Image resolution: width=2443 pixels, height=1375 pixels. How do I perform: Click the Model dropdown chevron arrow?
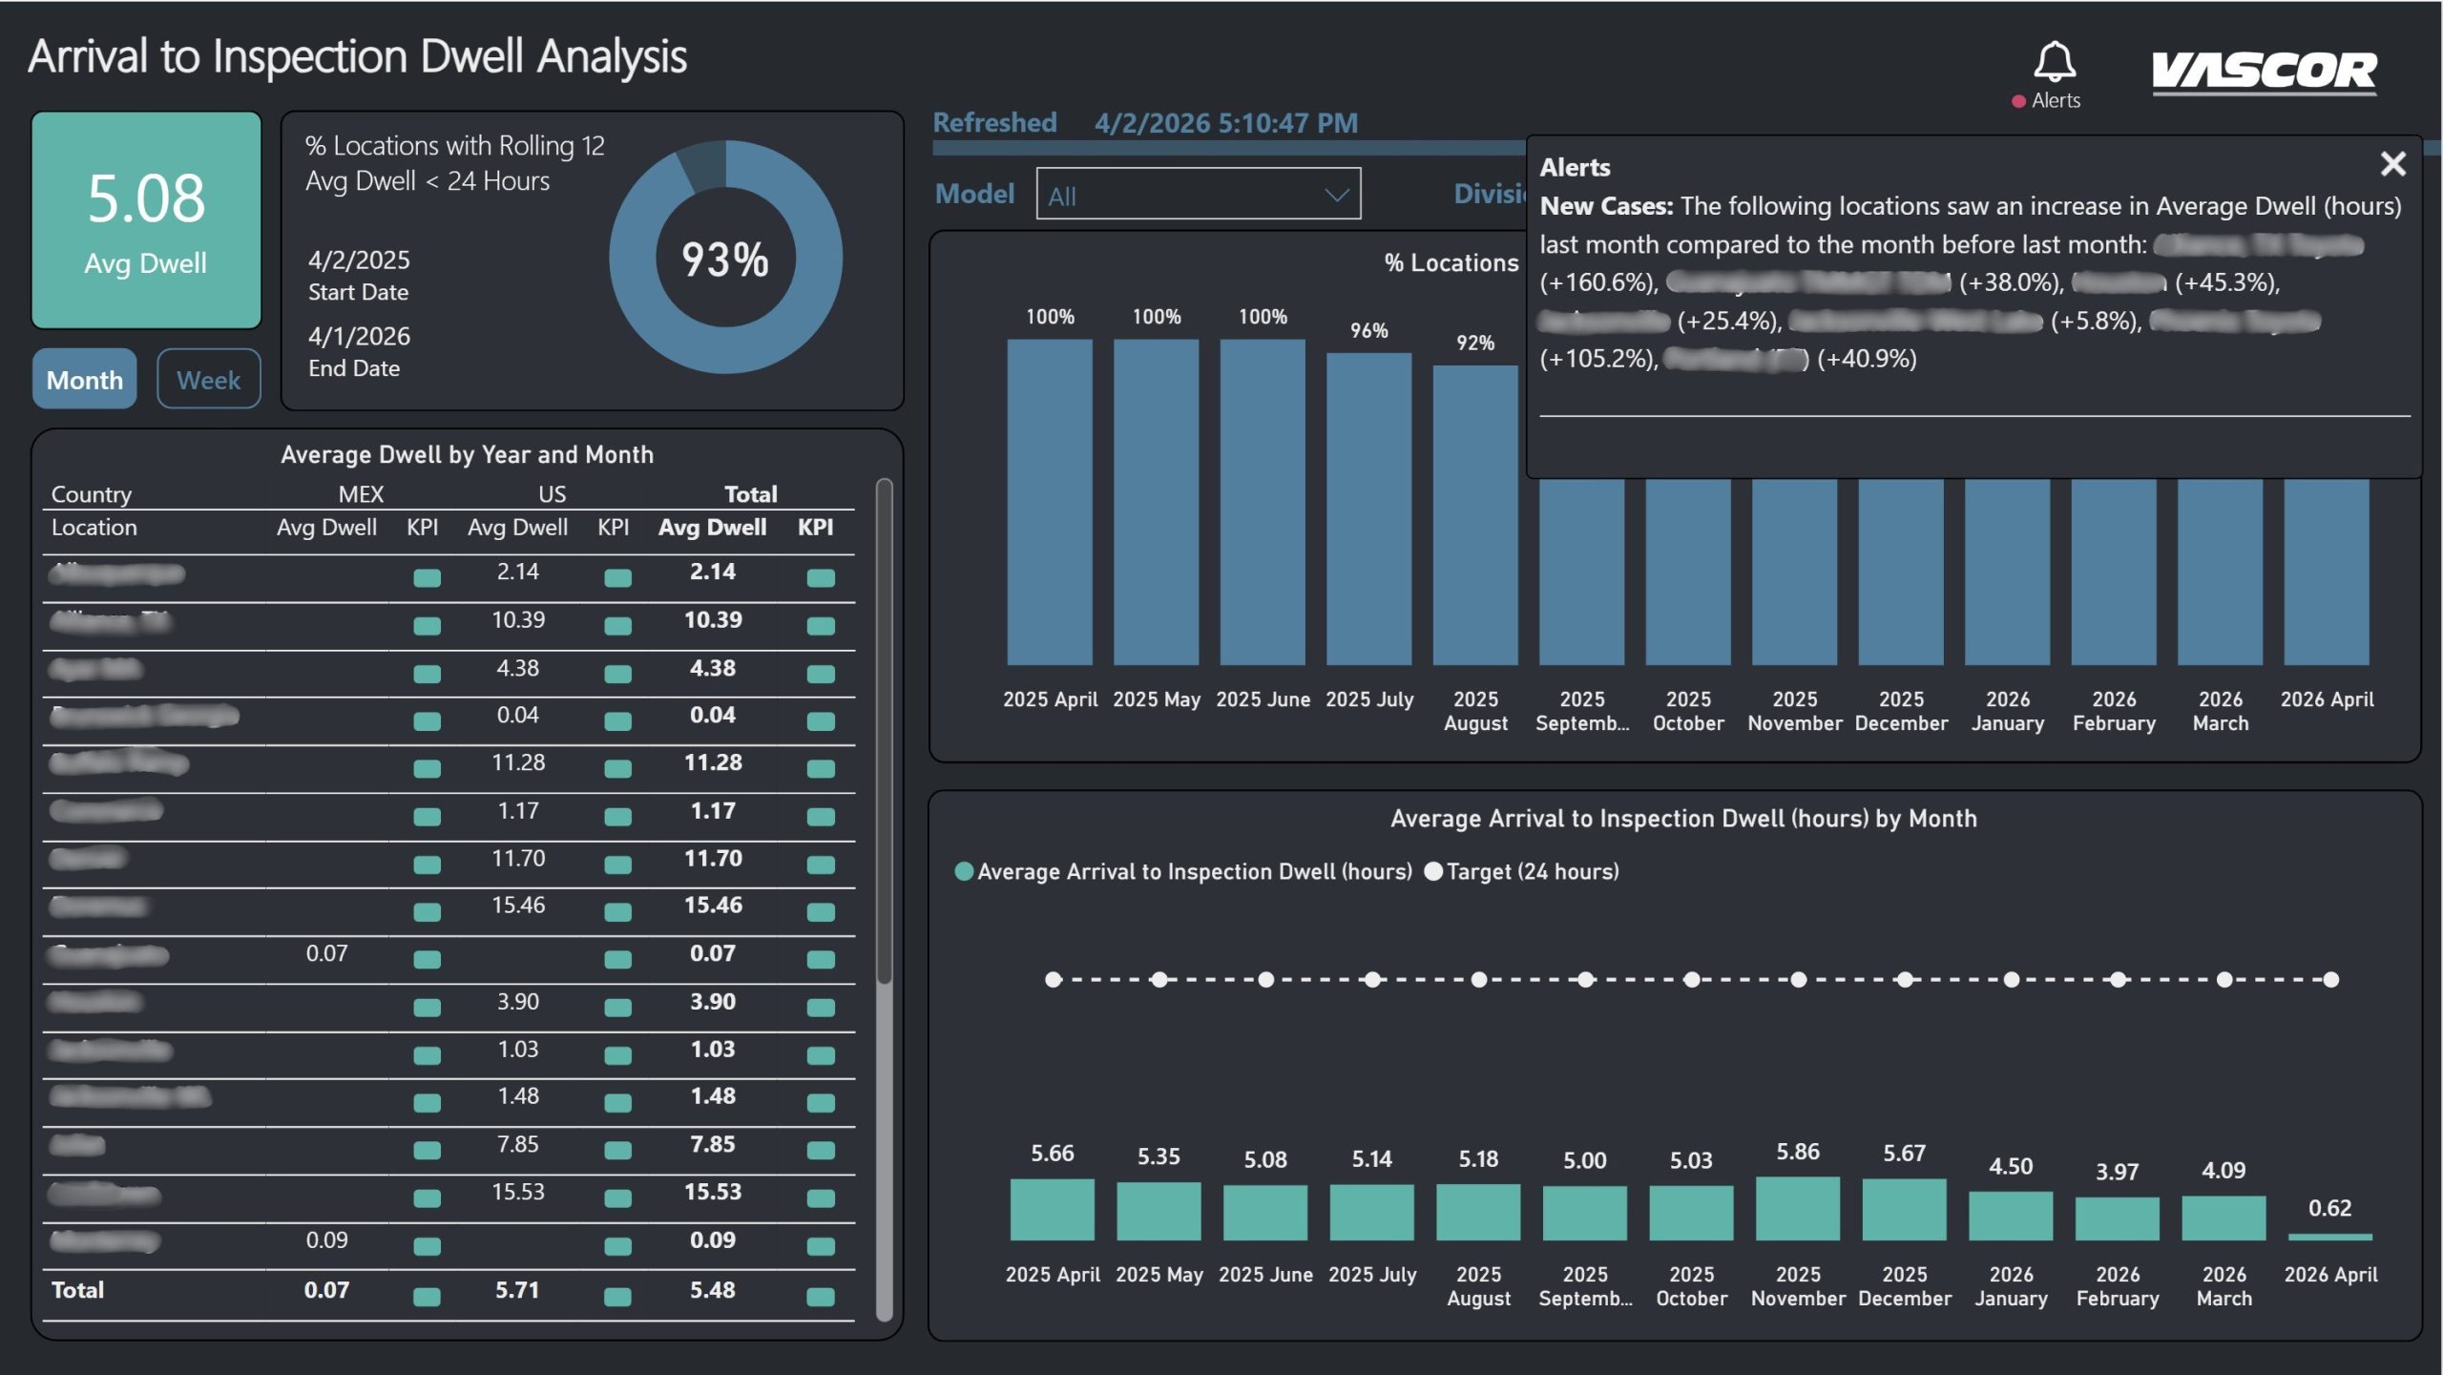click(1336, 195)
